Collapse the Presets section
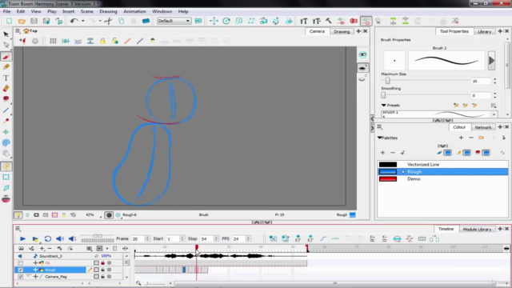The width and height of the screenshot is (512, 288). 384,105
